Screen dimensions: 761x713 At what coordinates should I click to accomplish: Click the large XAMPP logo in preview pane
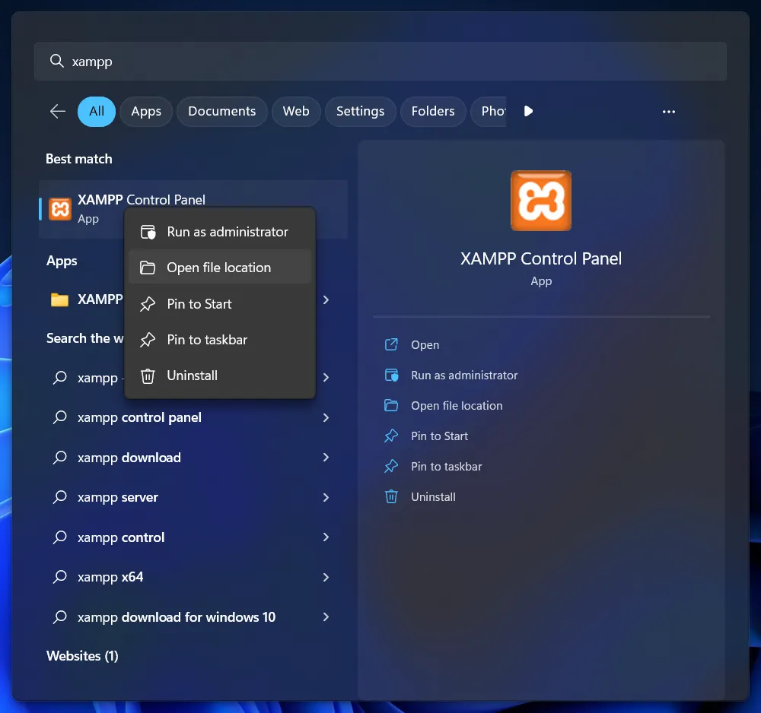point(541,201)
